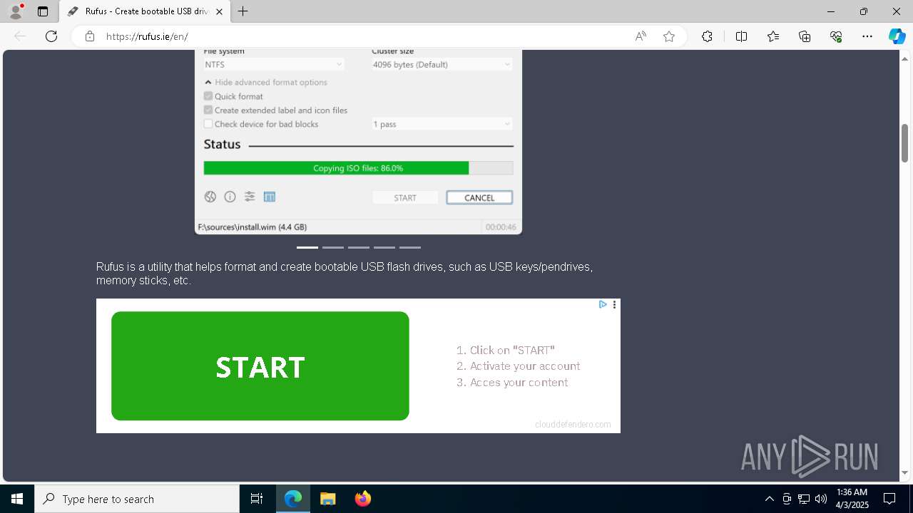This screenshot has height=513, width=913.
Task: Open the Extensions puzzle icon
Action: [707, 36]
